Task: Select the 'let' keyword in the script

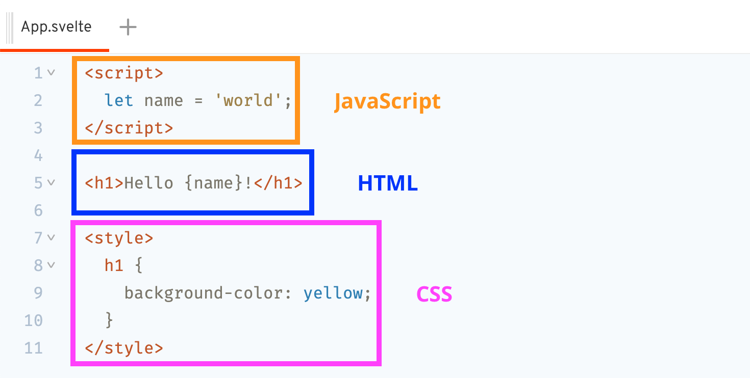Action: (118, 100)
